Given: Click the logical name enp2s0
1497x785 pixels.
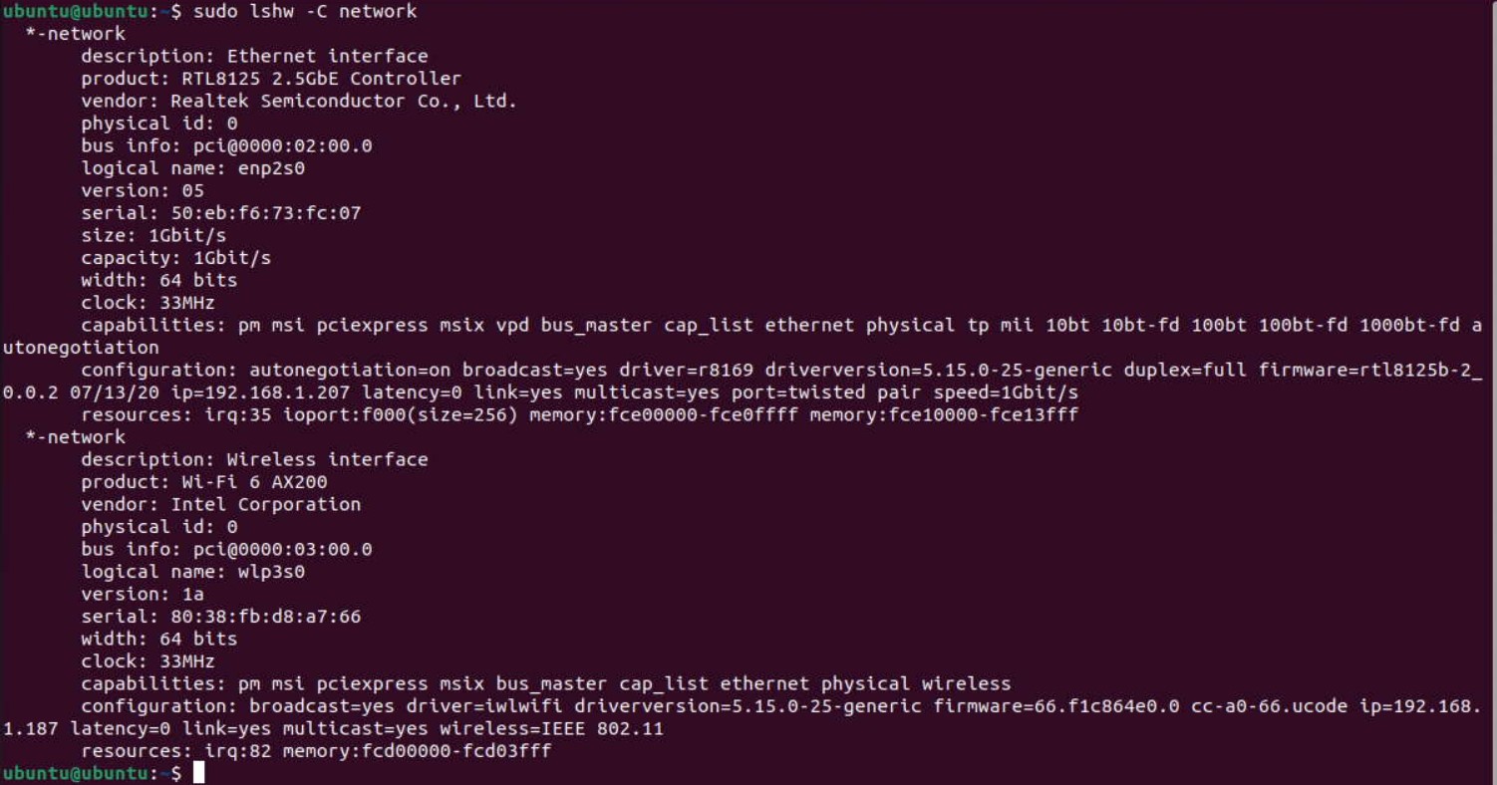Looking at the screenshot, I should [271, 167].
